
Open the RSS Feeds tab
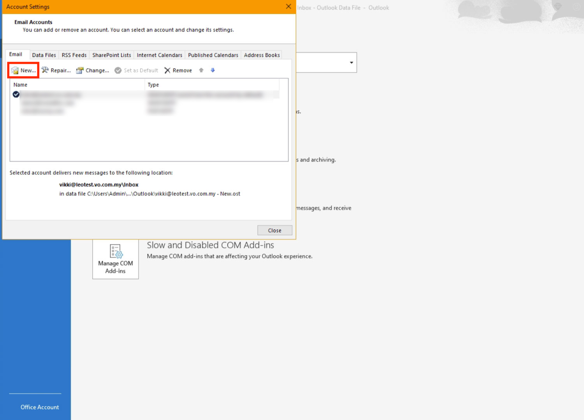[x=74, y=55]
